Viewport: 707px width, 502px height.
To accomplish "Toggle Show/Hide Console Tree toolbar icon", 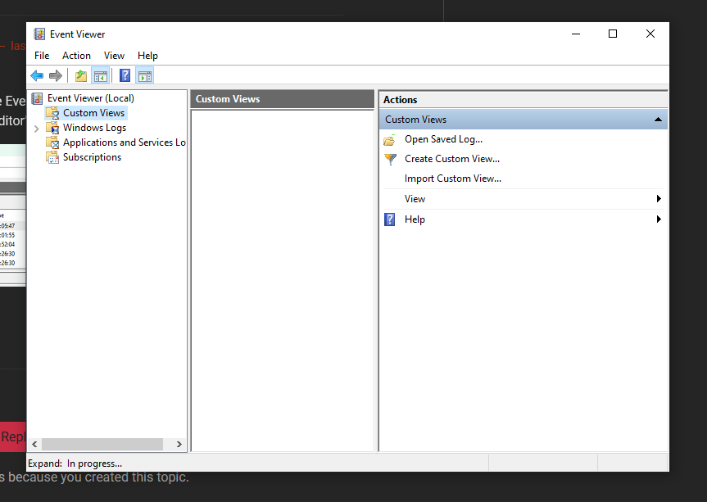I will (100, 75).
